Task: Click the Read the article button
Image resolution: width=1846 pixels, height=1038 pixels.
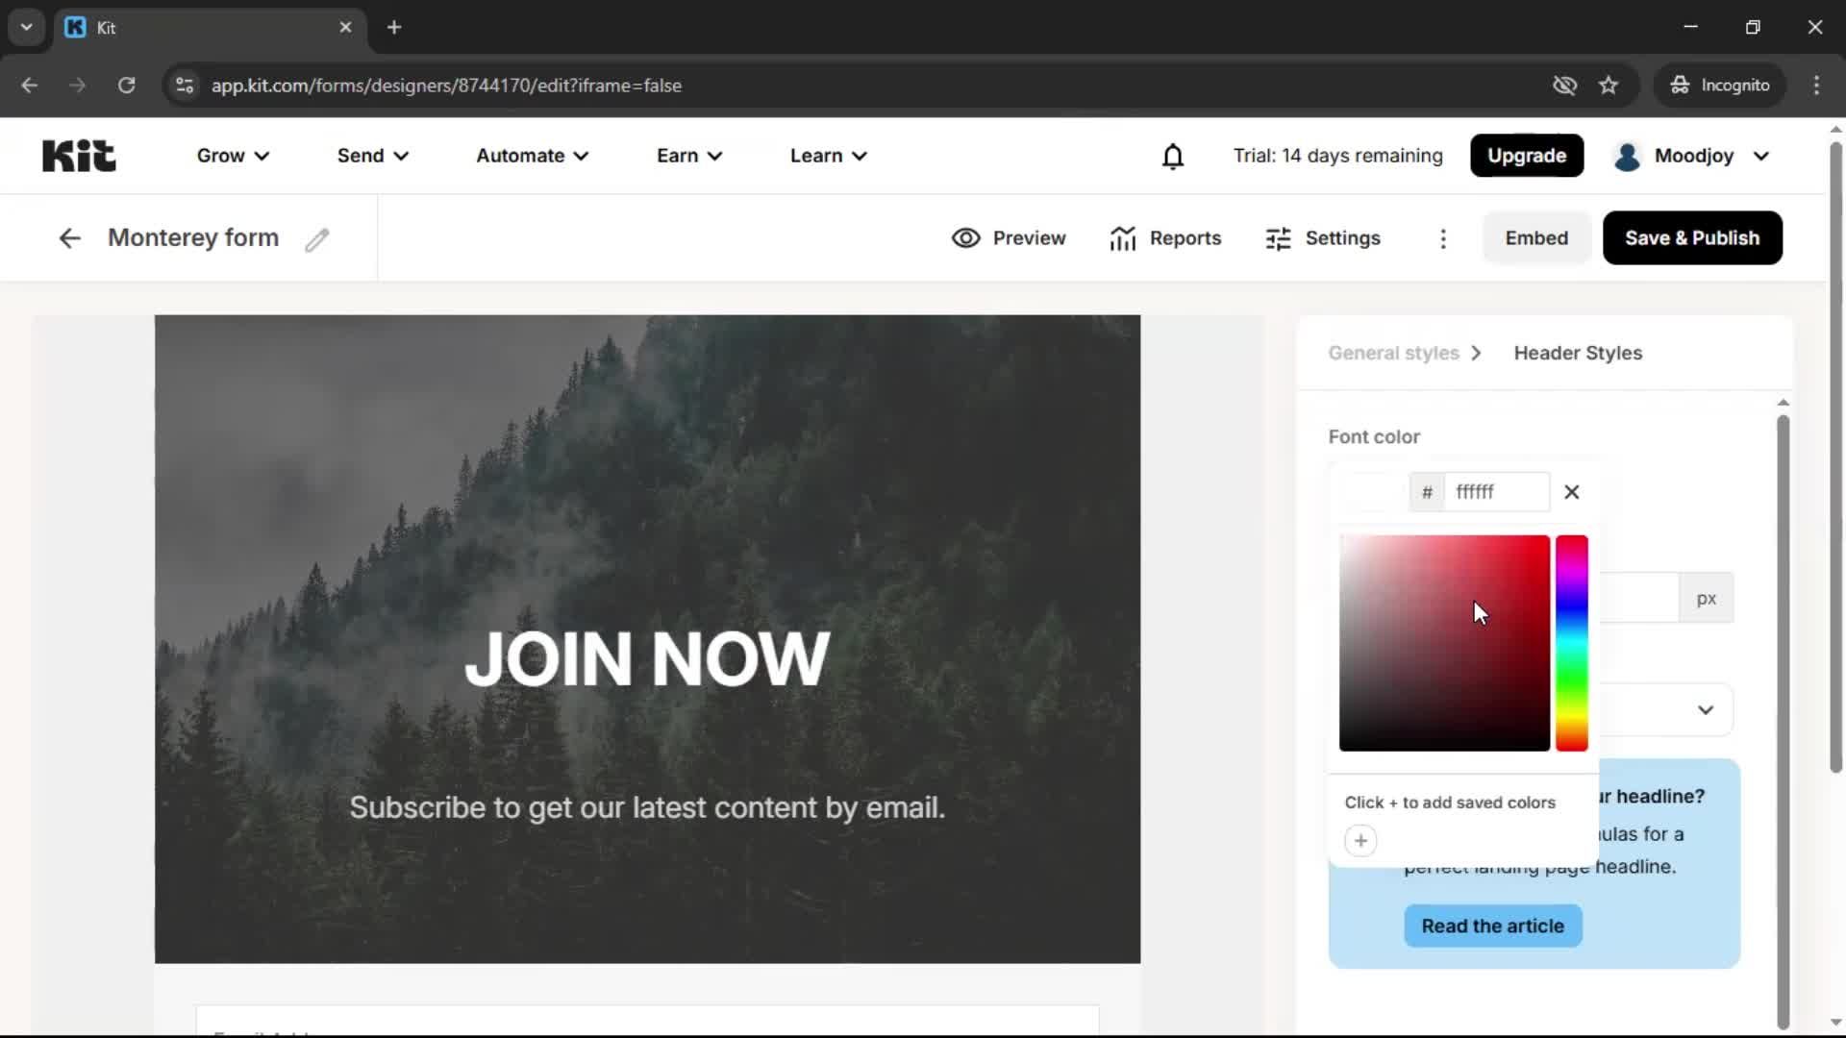Action: pos(1492,926)
